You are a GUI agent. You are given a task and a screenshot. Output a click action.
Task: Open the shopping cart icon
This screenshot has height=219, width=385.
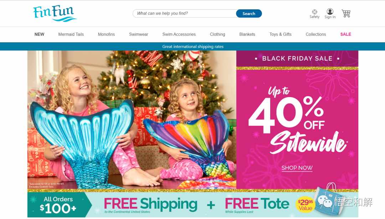pyautogui.click(x=346, y=13)
